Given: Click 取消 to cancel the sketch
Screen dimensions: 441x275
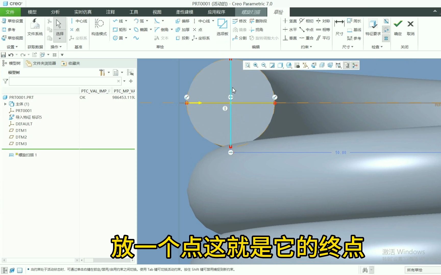Looking at the screenshot, I should [x=410, y=27].
